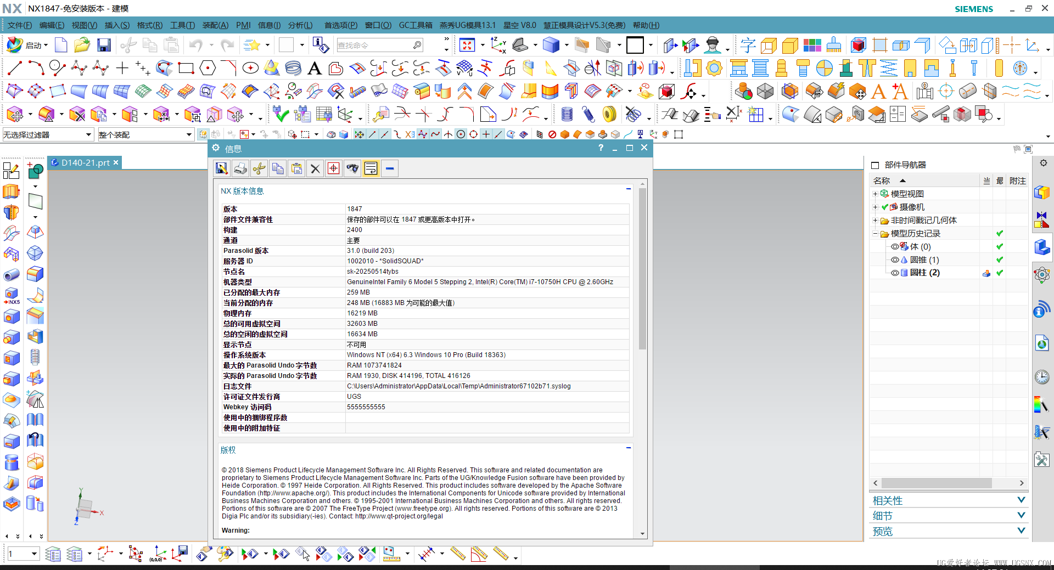Select the Rectangle sketch tool

(186, 68)
